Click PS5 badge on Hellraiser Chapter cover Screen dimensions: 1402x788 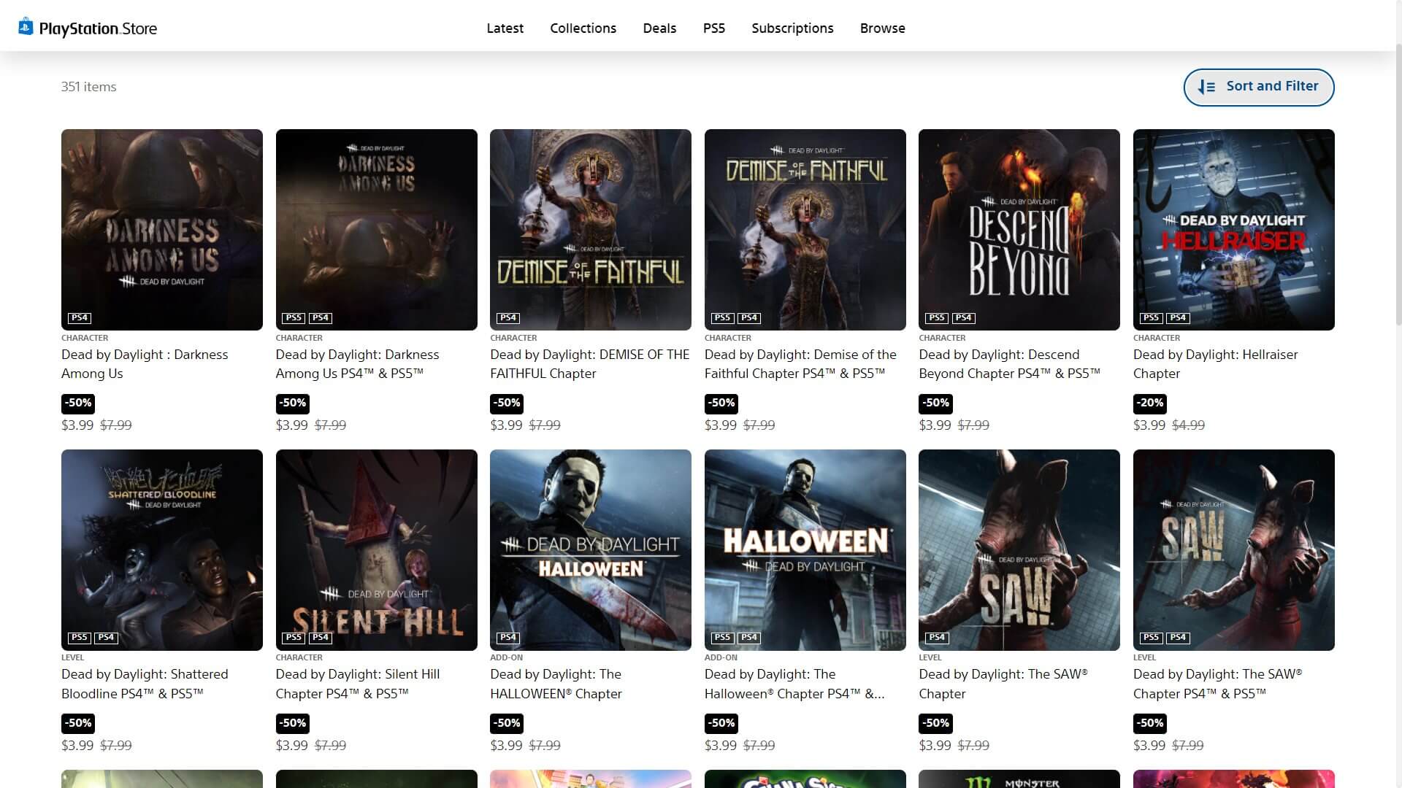(1151, 318)
